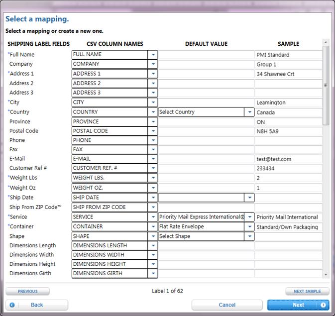Click the sample value test@test.com

click(274, 159)
